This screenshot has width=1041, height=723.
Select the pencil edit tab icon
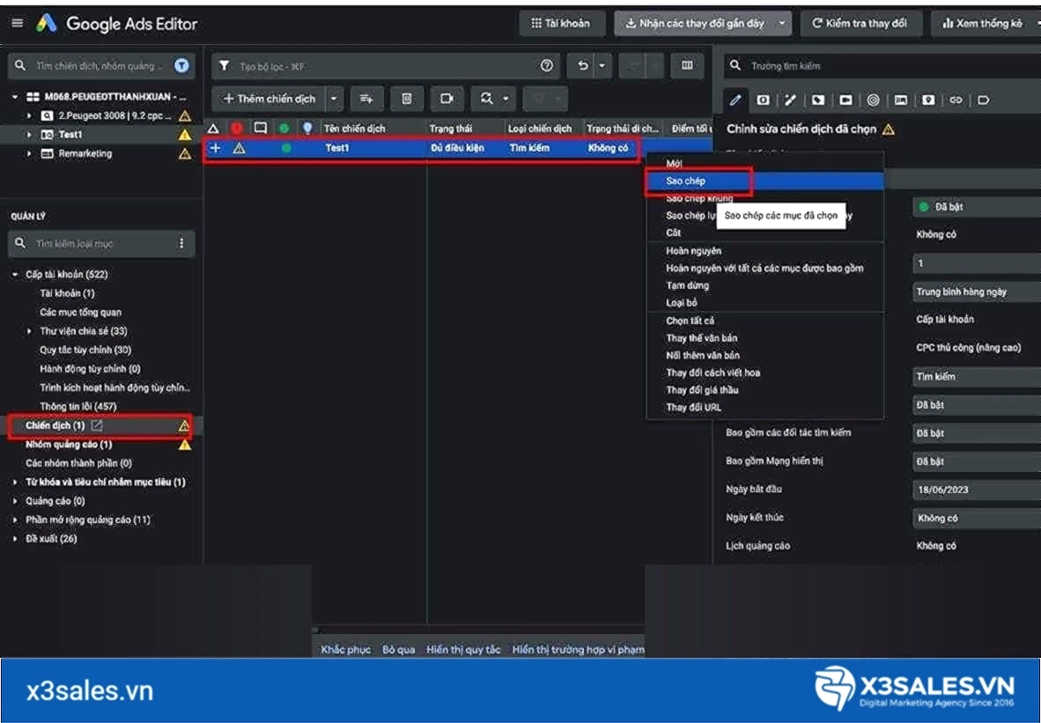click(735, 100)
